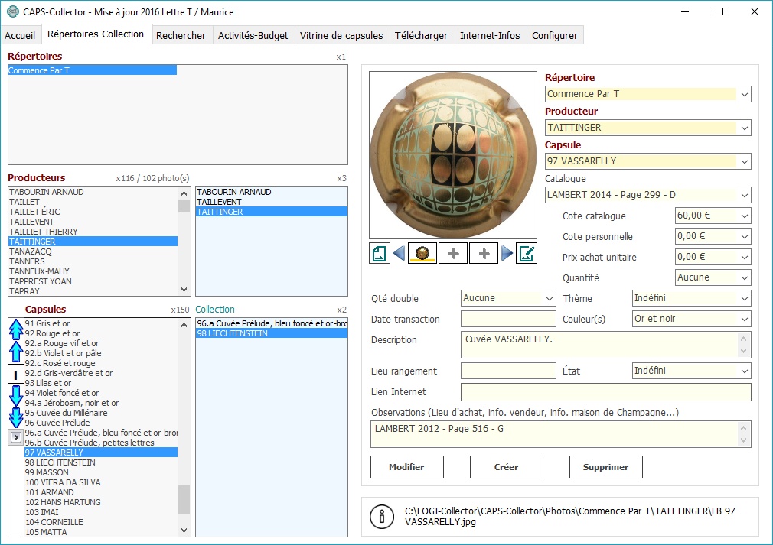The image size is (773, 545).
Task: Select 'TAPPREST YOAN' in Producteurs list
Action: point(93,281)
